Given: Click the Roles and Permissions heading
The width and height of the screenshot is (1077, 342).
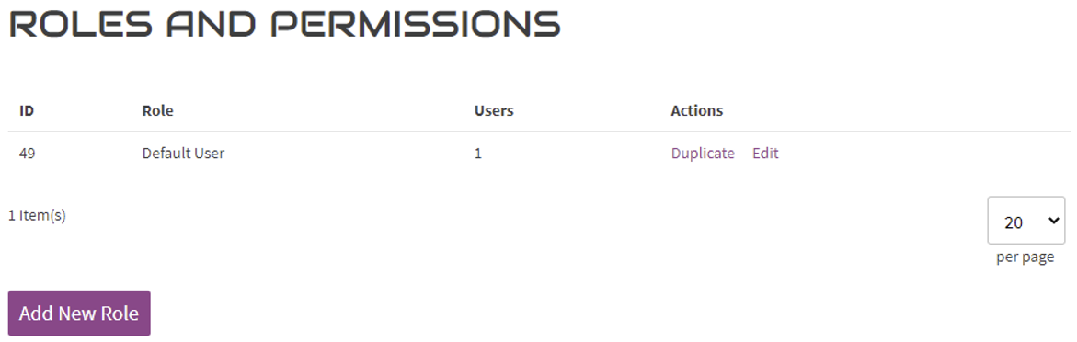Looking at the screenshot, I should pyautogui.click(x=284, y=24).
